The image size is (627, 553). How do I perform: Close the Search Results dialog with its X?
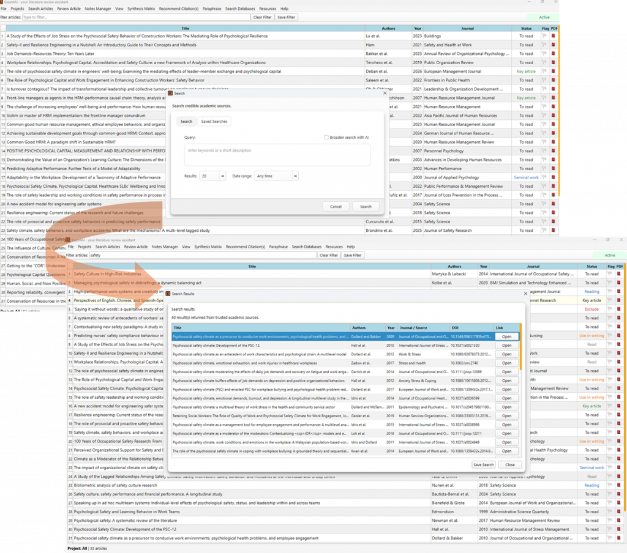[x=525, y=294]
